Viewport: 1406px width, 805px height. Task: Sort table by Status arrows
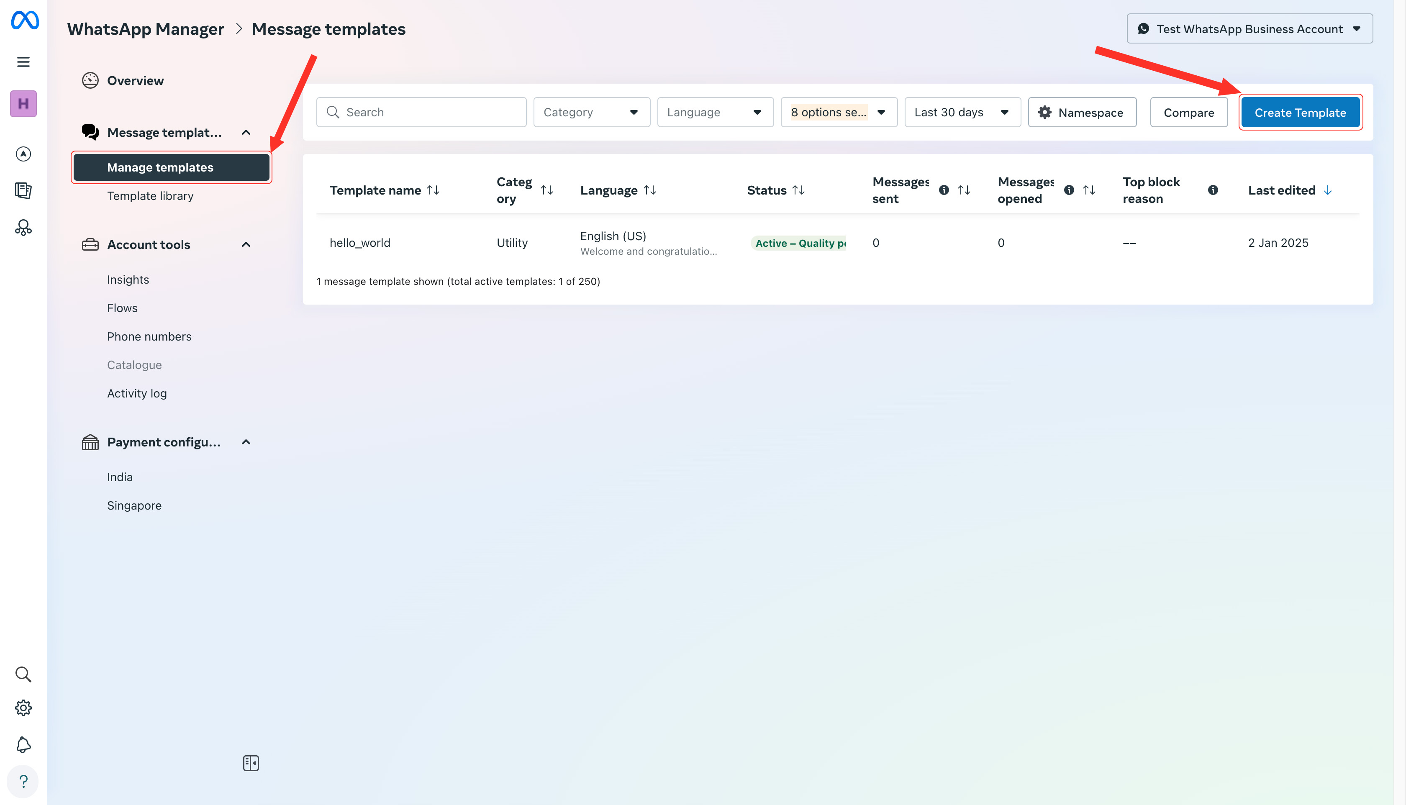(x=798, y=190)
